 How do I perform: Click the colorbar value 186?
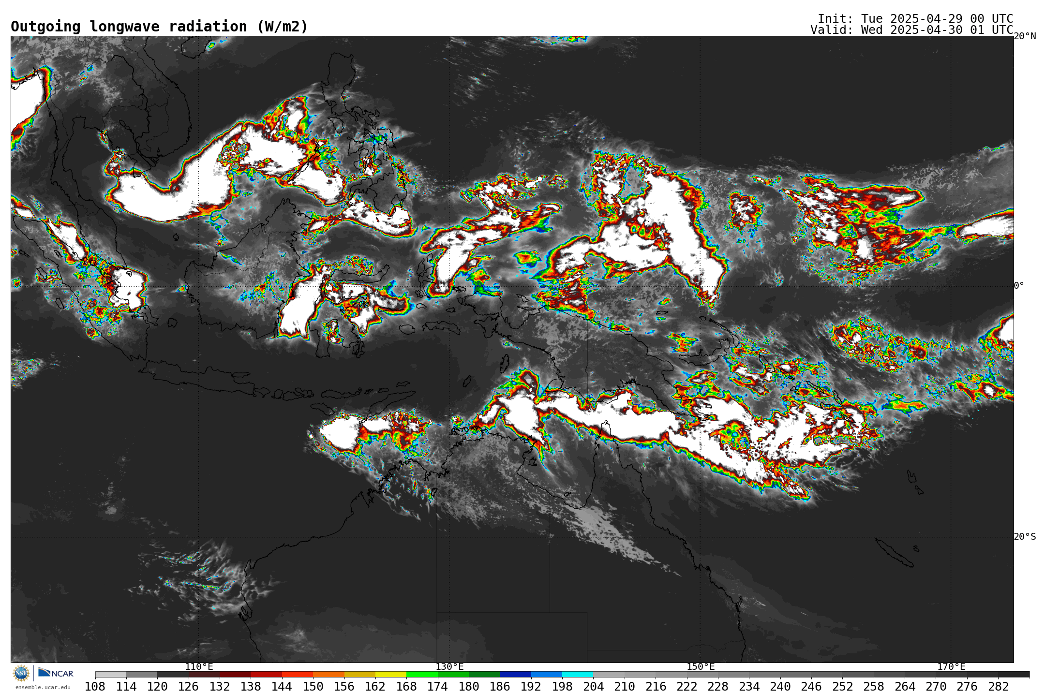pos(500,686)
